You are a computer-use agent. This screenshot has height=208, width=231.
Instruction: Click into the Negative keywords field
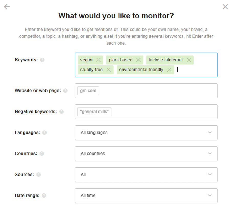pos(153,112)
